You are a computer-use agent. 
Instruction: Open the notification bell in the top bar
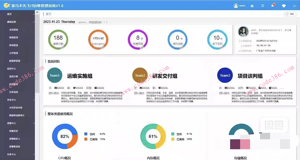(273, 5)
